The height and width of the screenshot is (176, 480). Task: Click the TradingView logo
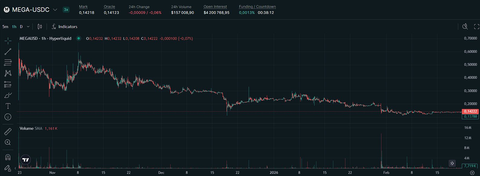coord(26,160)
